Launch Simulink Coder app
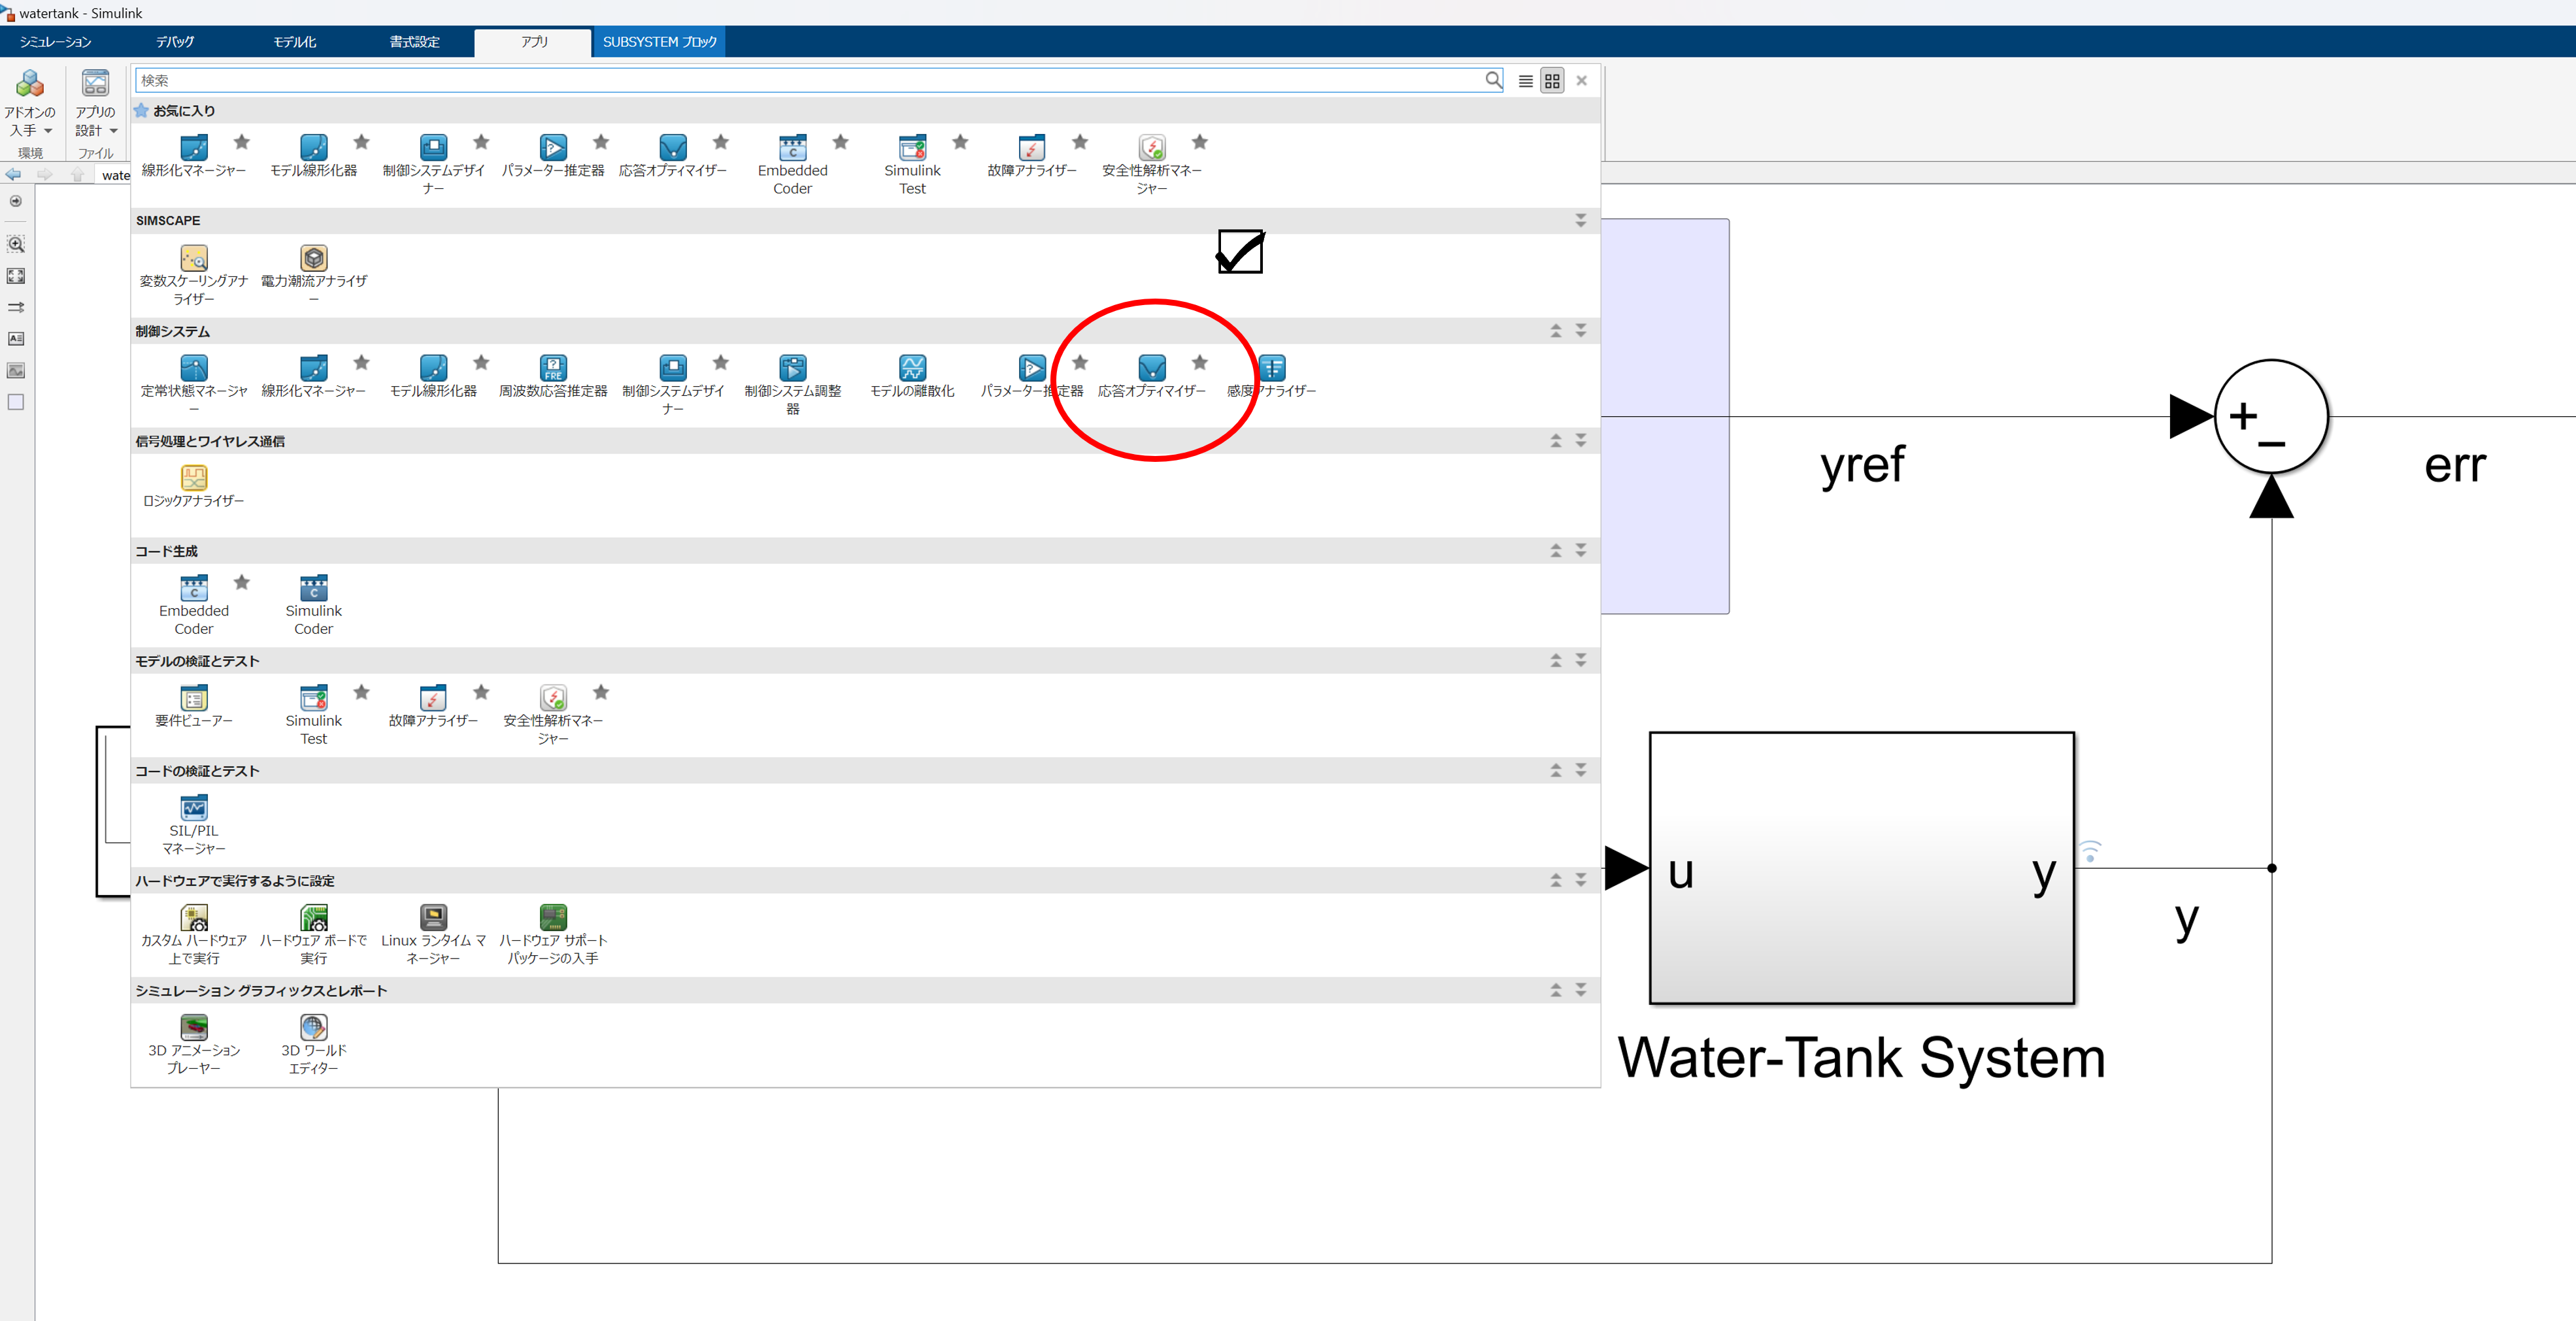 tap(313, 589)
